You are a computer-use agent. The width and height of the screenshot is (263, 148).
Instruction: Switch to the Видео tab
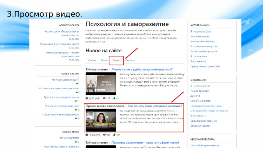(x=116, y=60)
